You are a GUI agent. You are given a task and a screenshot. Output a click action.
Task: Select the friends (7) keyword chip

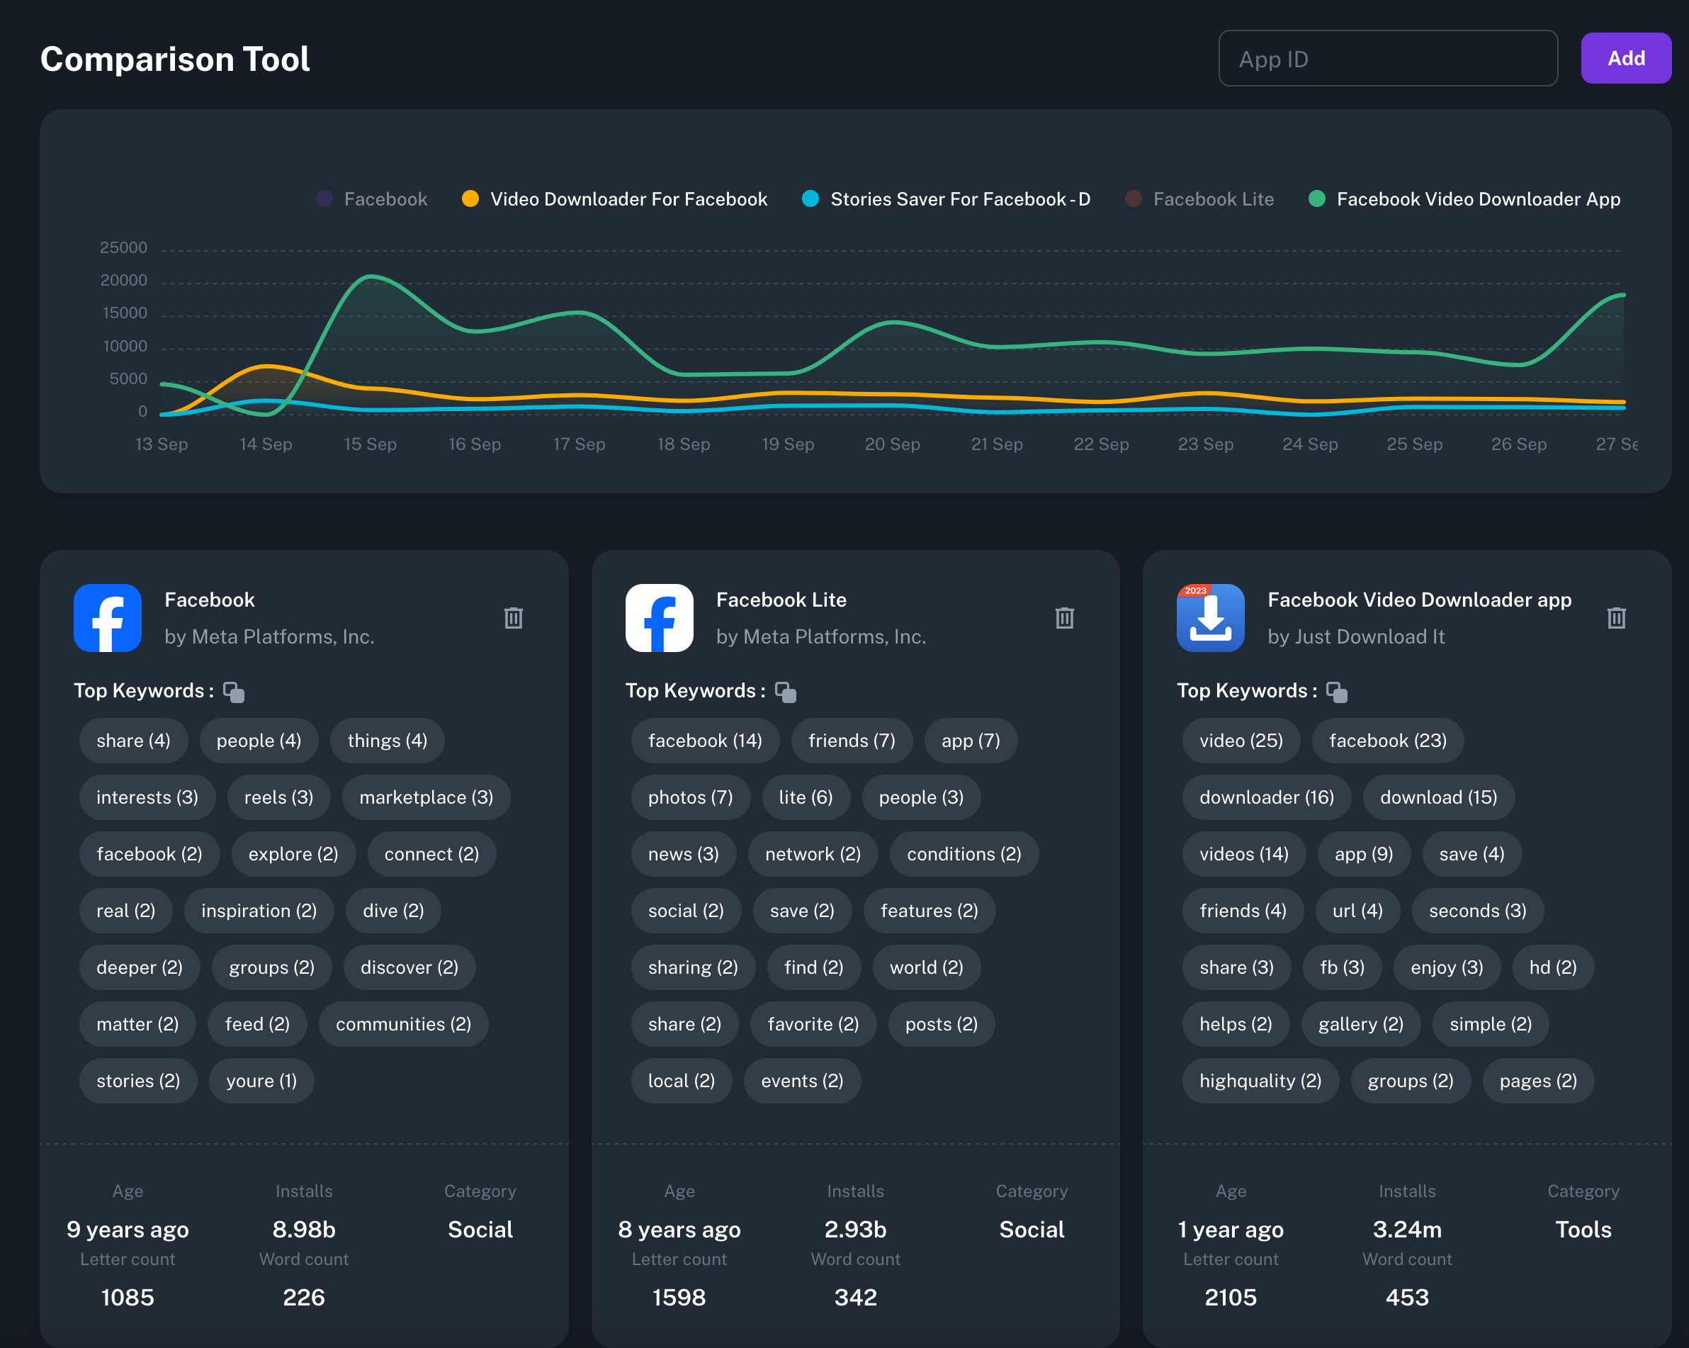(x=852, y=741)
